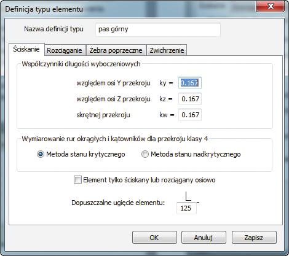Screen dimensions: 289x256
Task: Save the definition with Zapisz
Action: (254, 238)
